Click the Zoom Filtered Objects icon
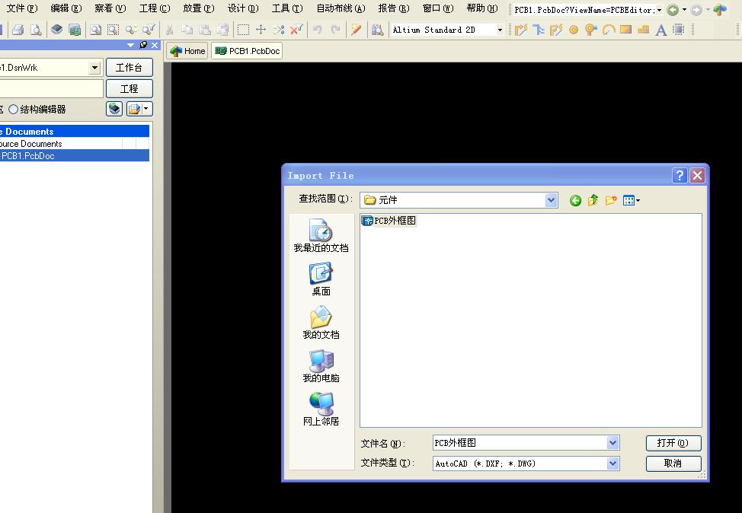The image size is (742, 513). (149, 30)
